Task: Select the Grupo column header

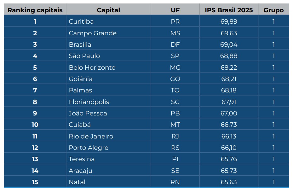Action: point(273,10)
